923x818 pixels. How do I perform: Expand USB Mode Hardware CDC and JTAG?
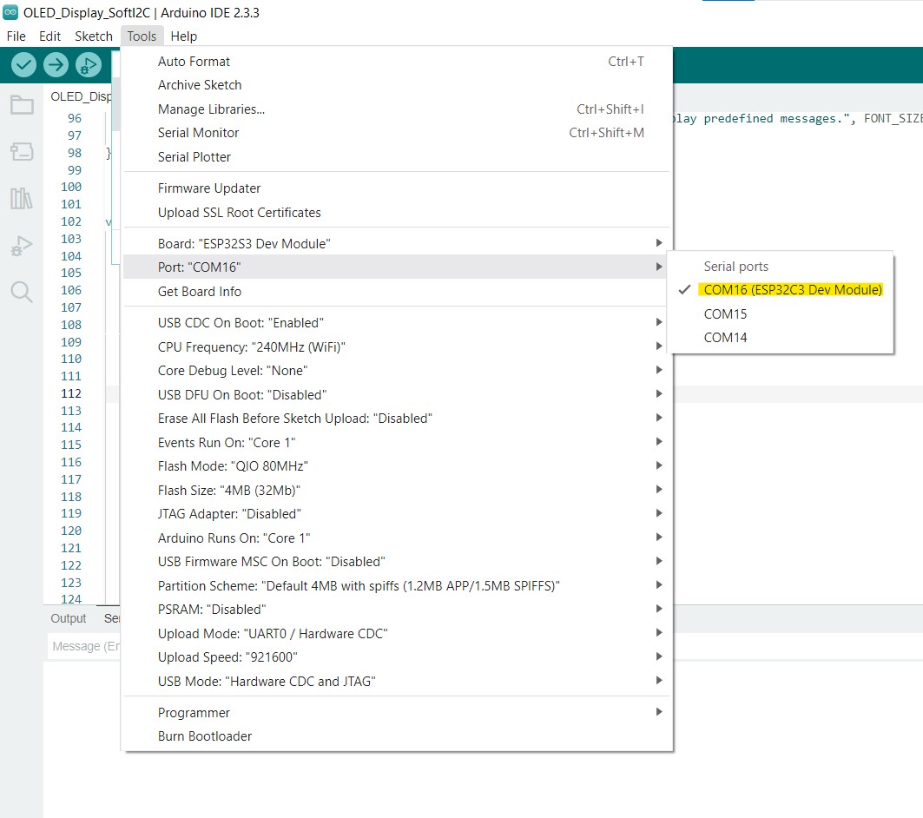click(x=397, y=681)
